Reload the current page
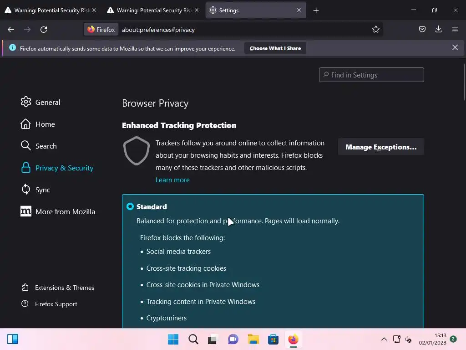 (x=44, y=30)
